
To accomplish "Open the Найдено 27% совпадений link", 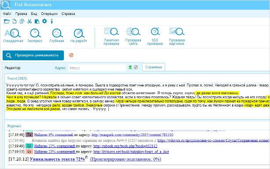I will click(x=55, y=146).
